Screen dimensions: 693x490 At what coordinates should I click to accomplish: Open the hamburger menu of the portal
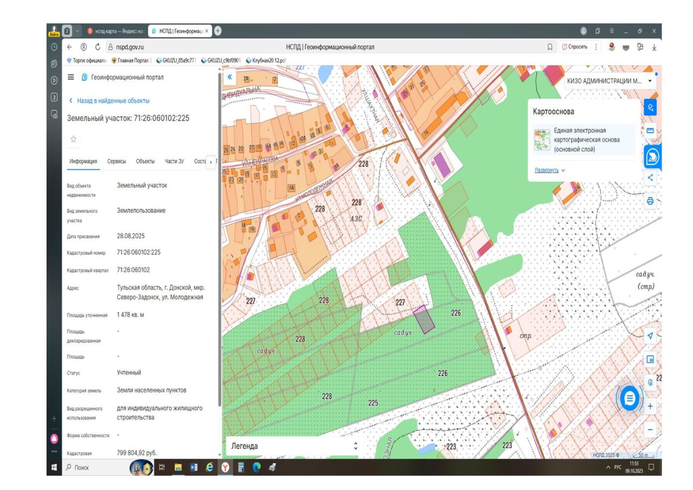(71, 77)
